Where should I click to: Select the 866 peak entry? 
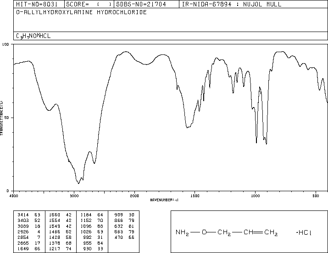[124, 221]
